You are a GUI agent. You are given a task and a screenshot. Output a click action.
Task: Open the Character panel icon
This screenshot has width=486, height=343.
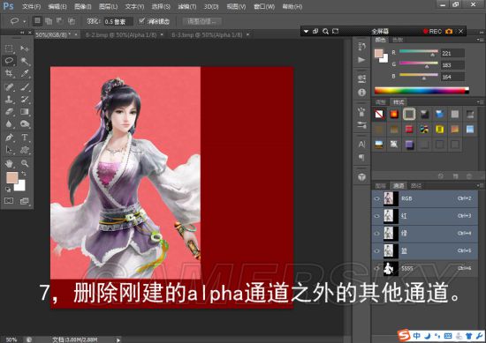[x=361, y=144]
